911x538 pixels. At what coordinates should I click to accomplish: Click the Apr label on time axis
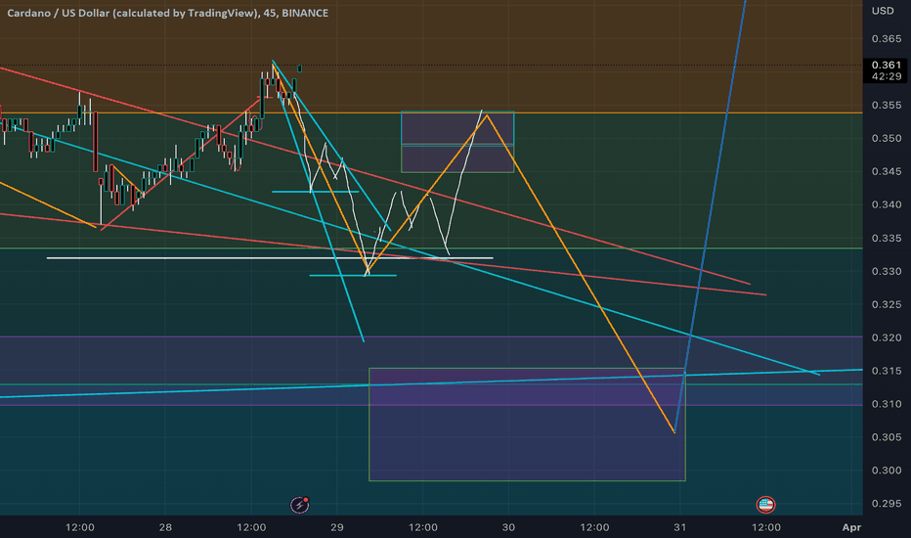point(851,527)
